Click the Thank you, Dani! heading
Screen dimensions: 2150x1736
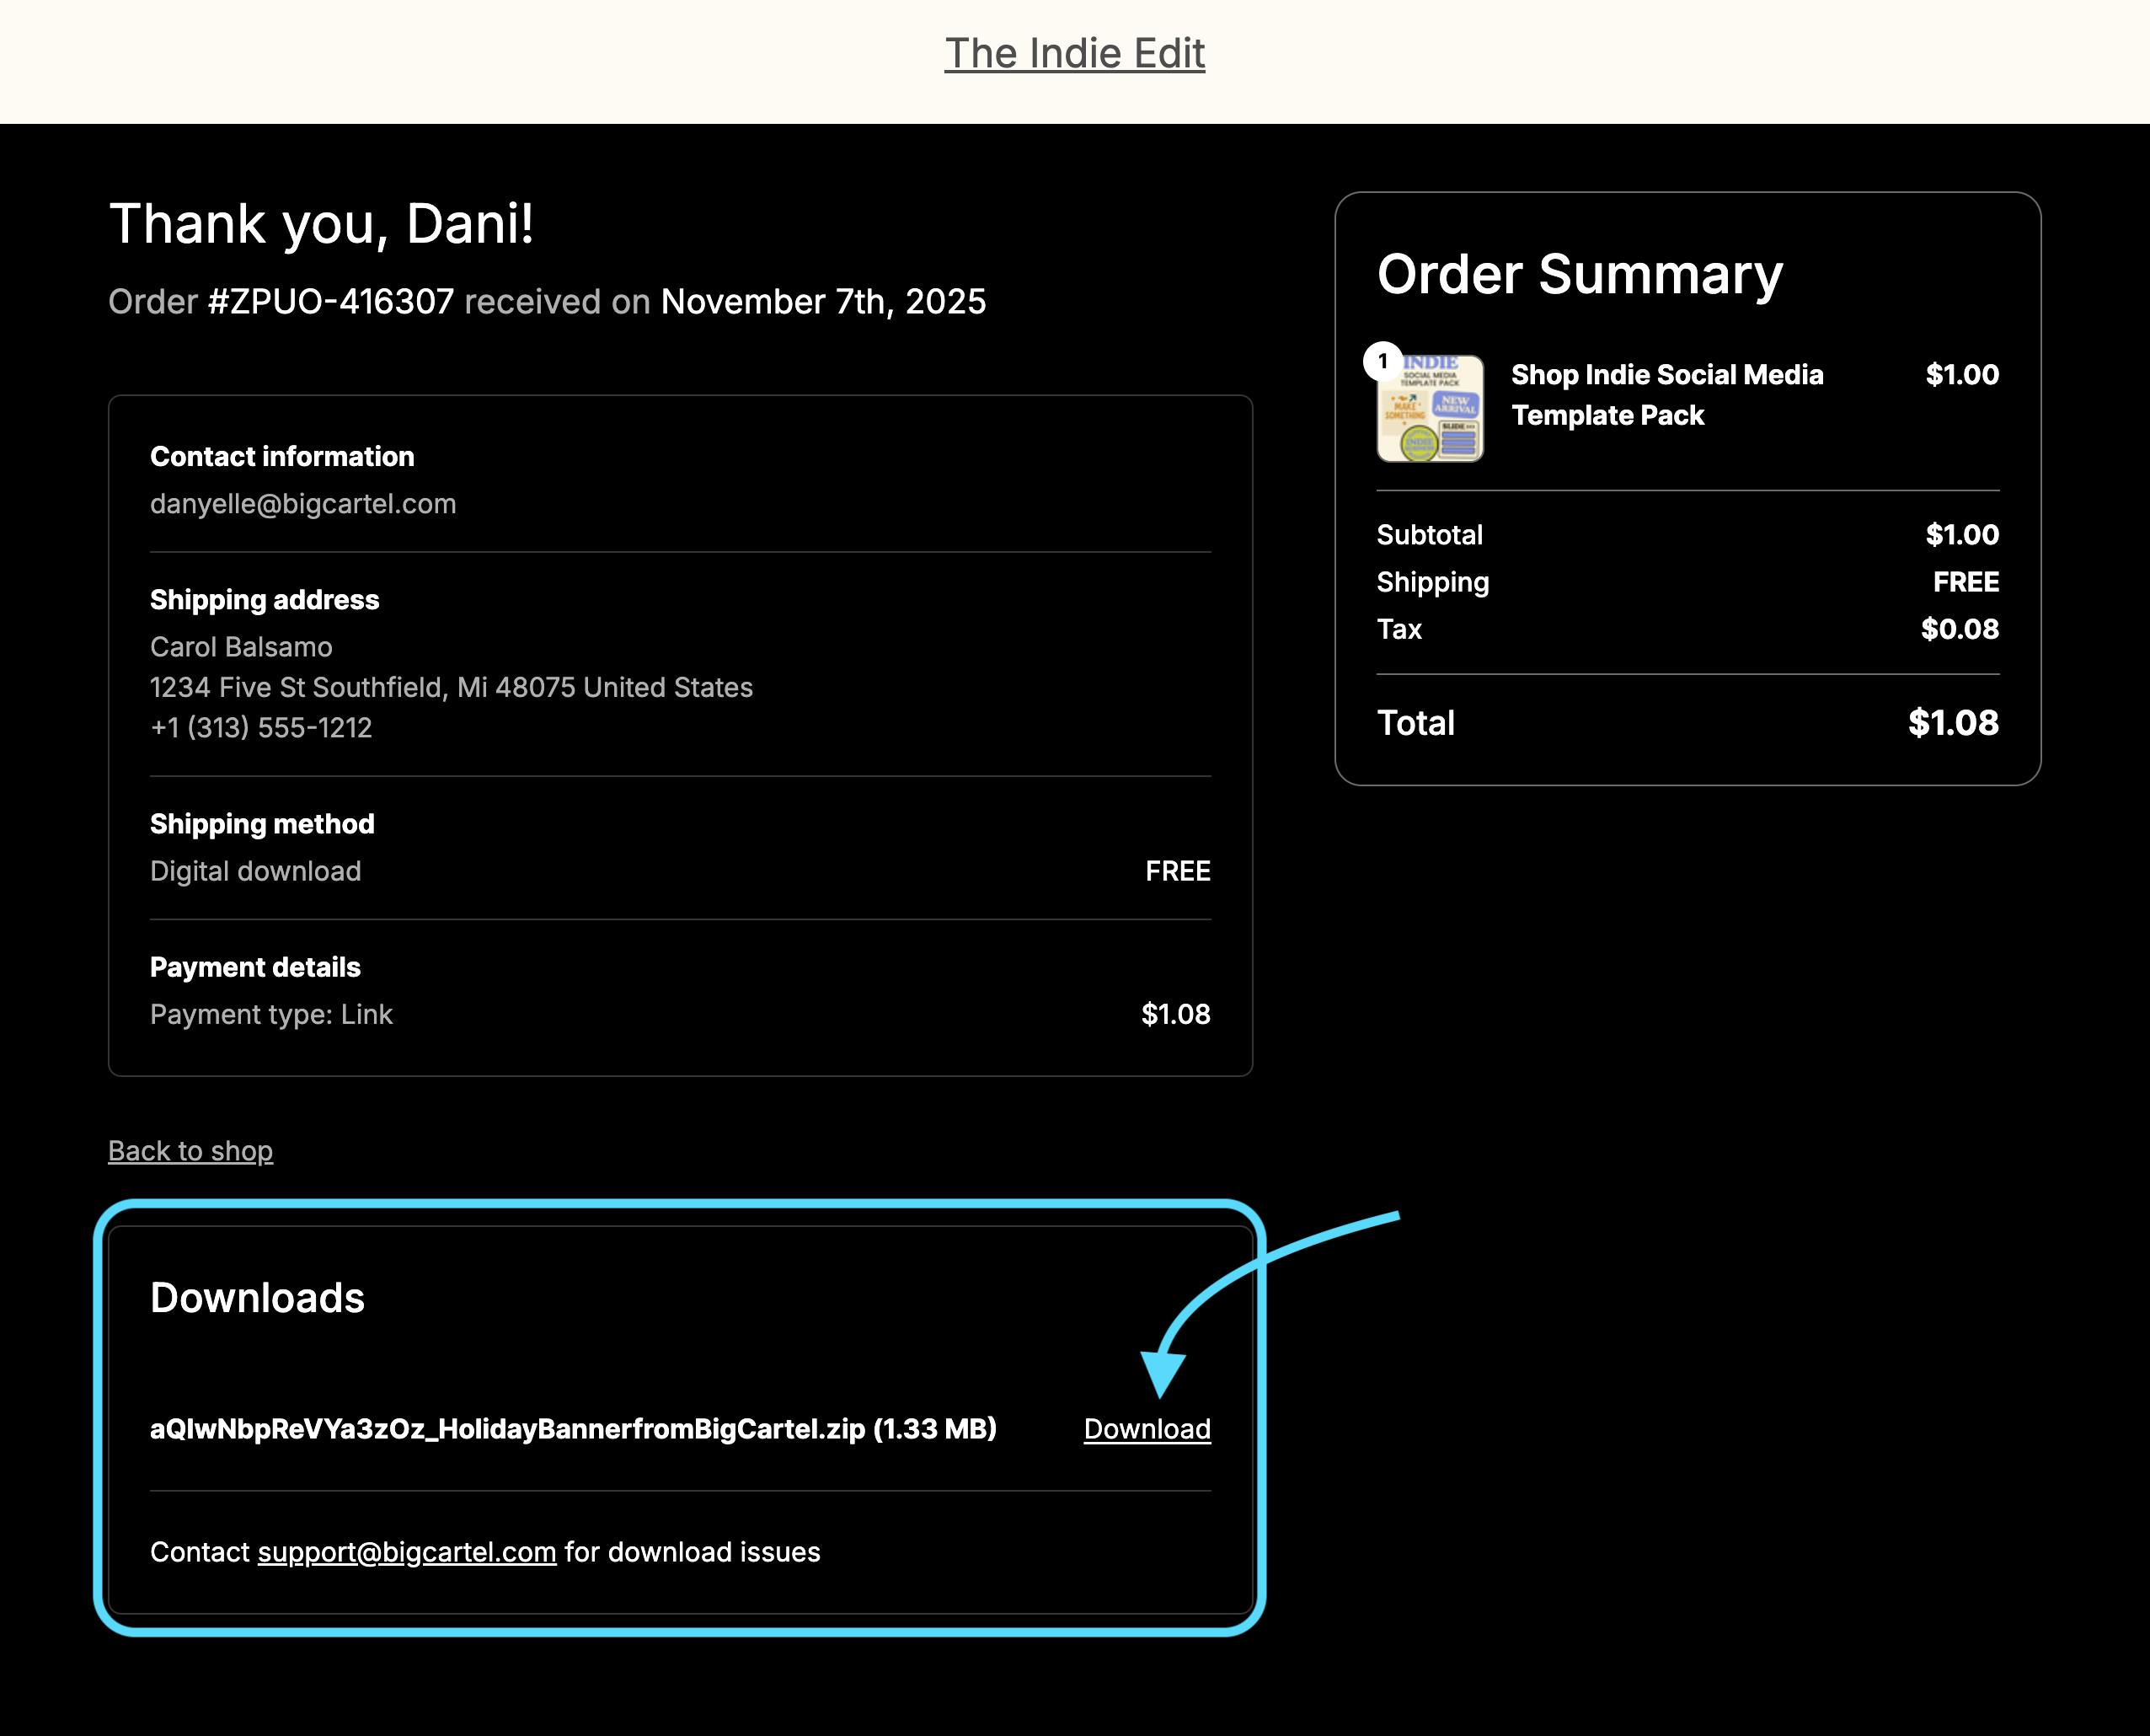click(x=321, y=224)
